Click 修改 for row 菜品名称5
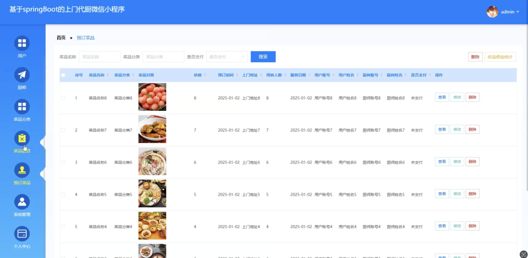The image size is (528, 258). coord(457,194)
